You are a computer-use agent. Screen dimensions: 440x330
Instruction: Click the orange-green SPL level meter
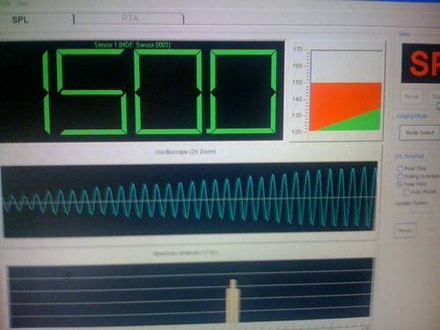pos(346,91)
